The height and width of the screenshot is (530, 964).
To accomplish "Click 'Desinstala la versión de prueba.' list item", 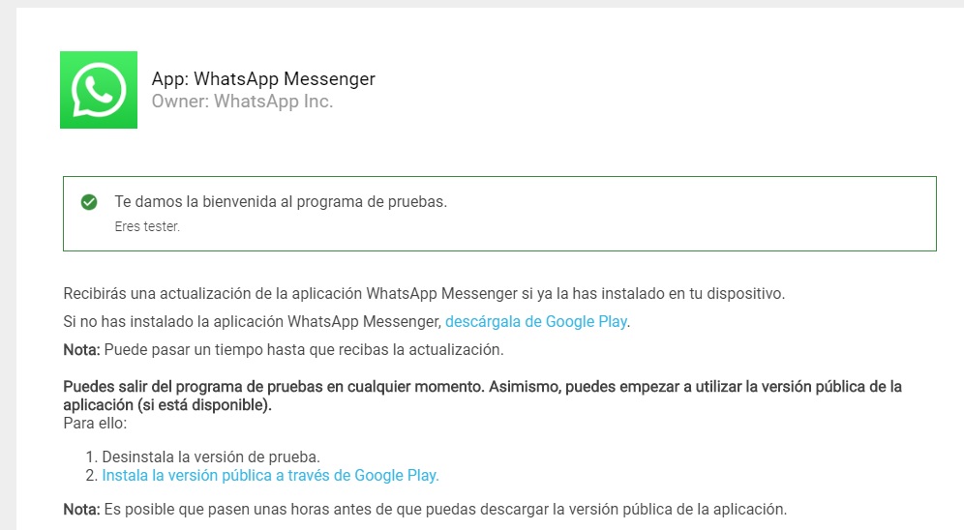I will click(211, 456).
